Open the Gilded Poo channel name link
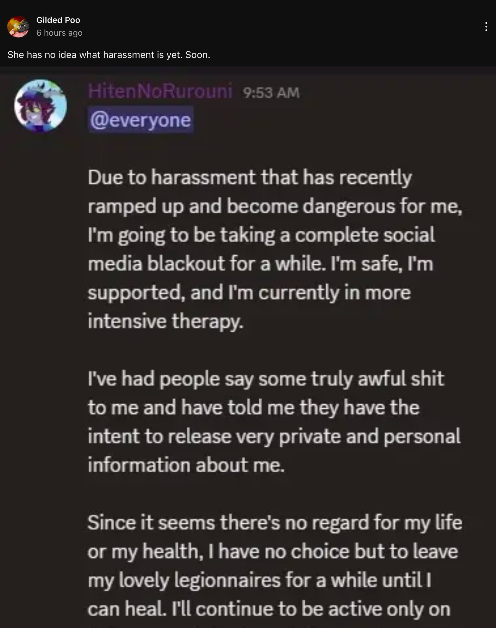The height and width of the screenshot is (628, 496). pos(58,20)
